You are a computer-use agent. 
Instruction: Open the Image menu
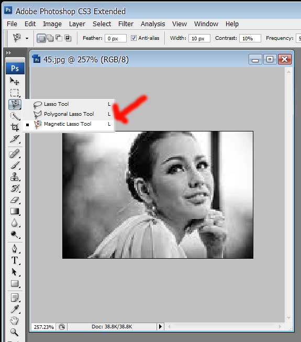tap(52, 24)
